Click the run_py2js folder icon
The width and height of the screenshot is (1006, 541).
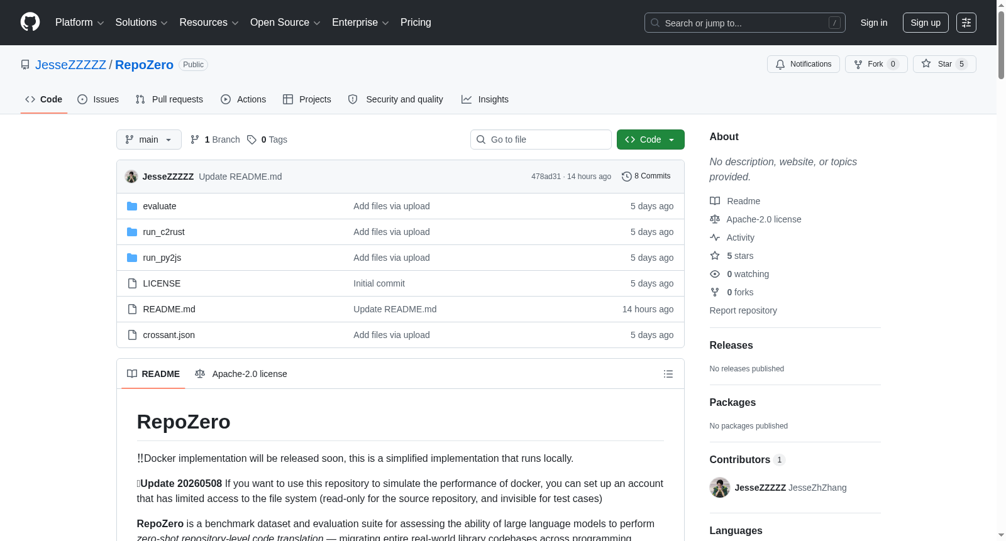[132, 258]
